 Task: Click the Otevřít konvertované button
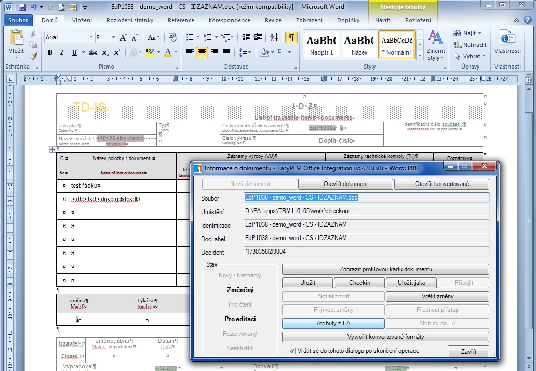[x=441, y=184]
